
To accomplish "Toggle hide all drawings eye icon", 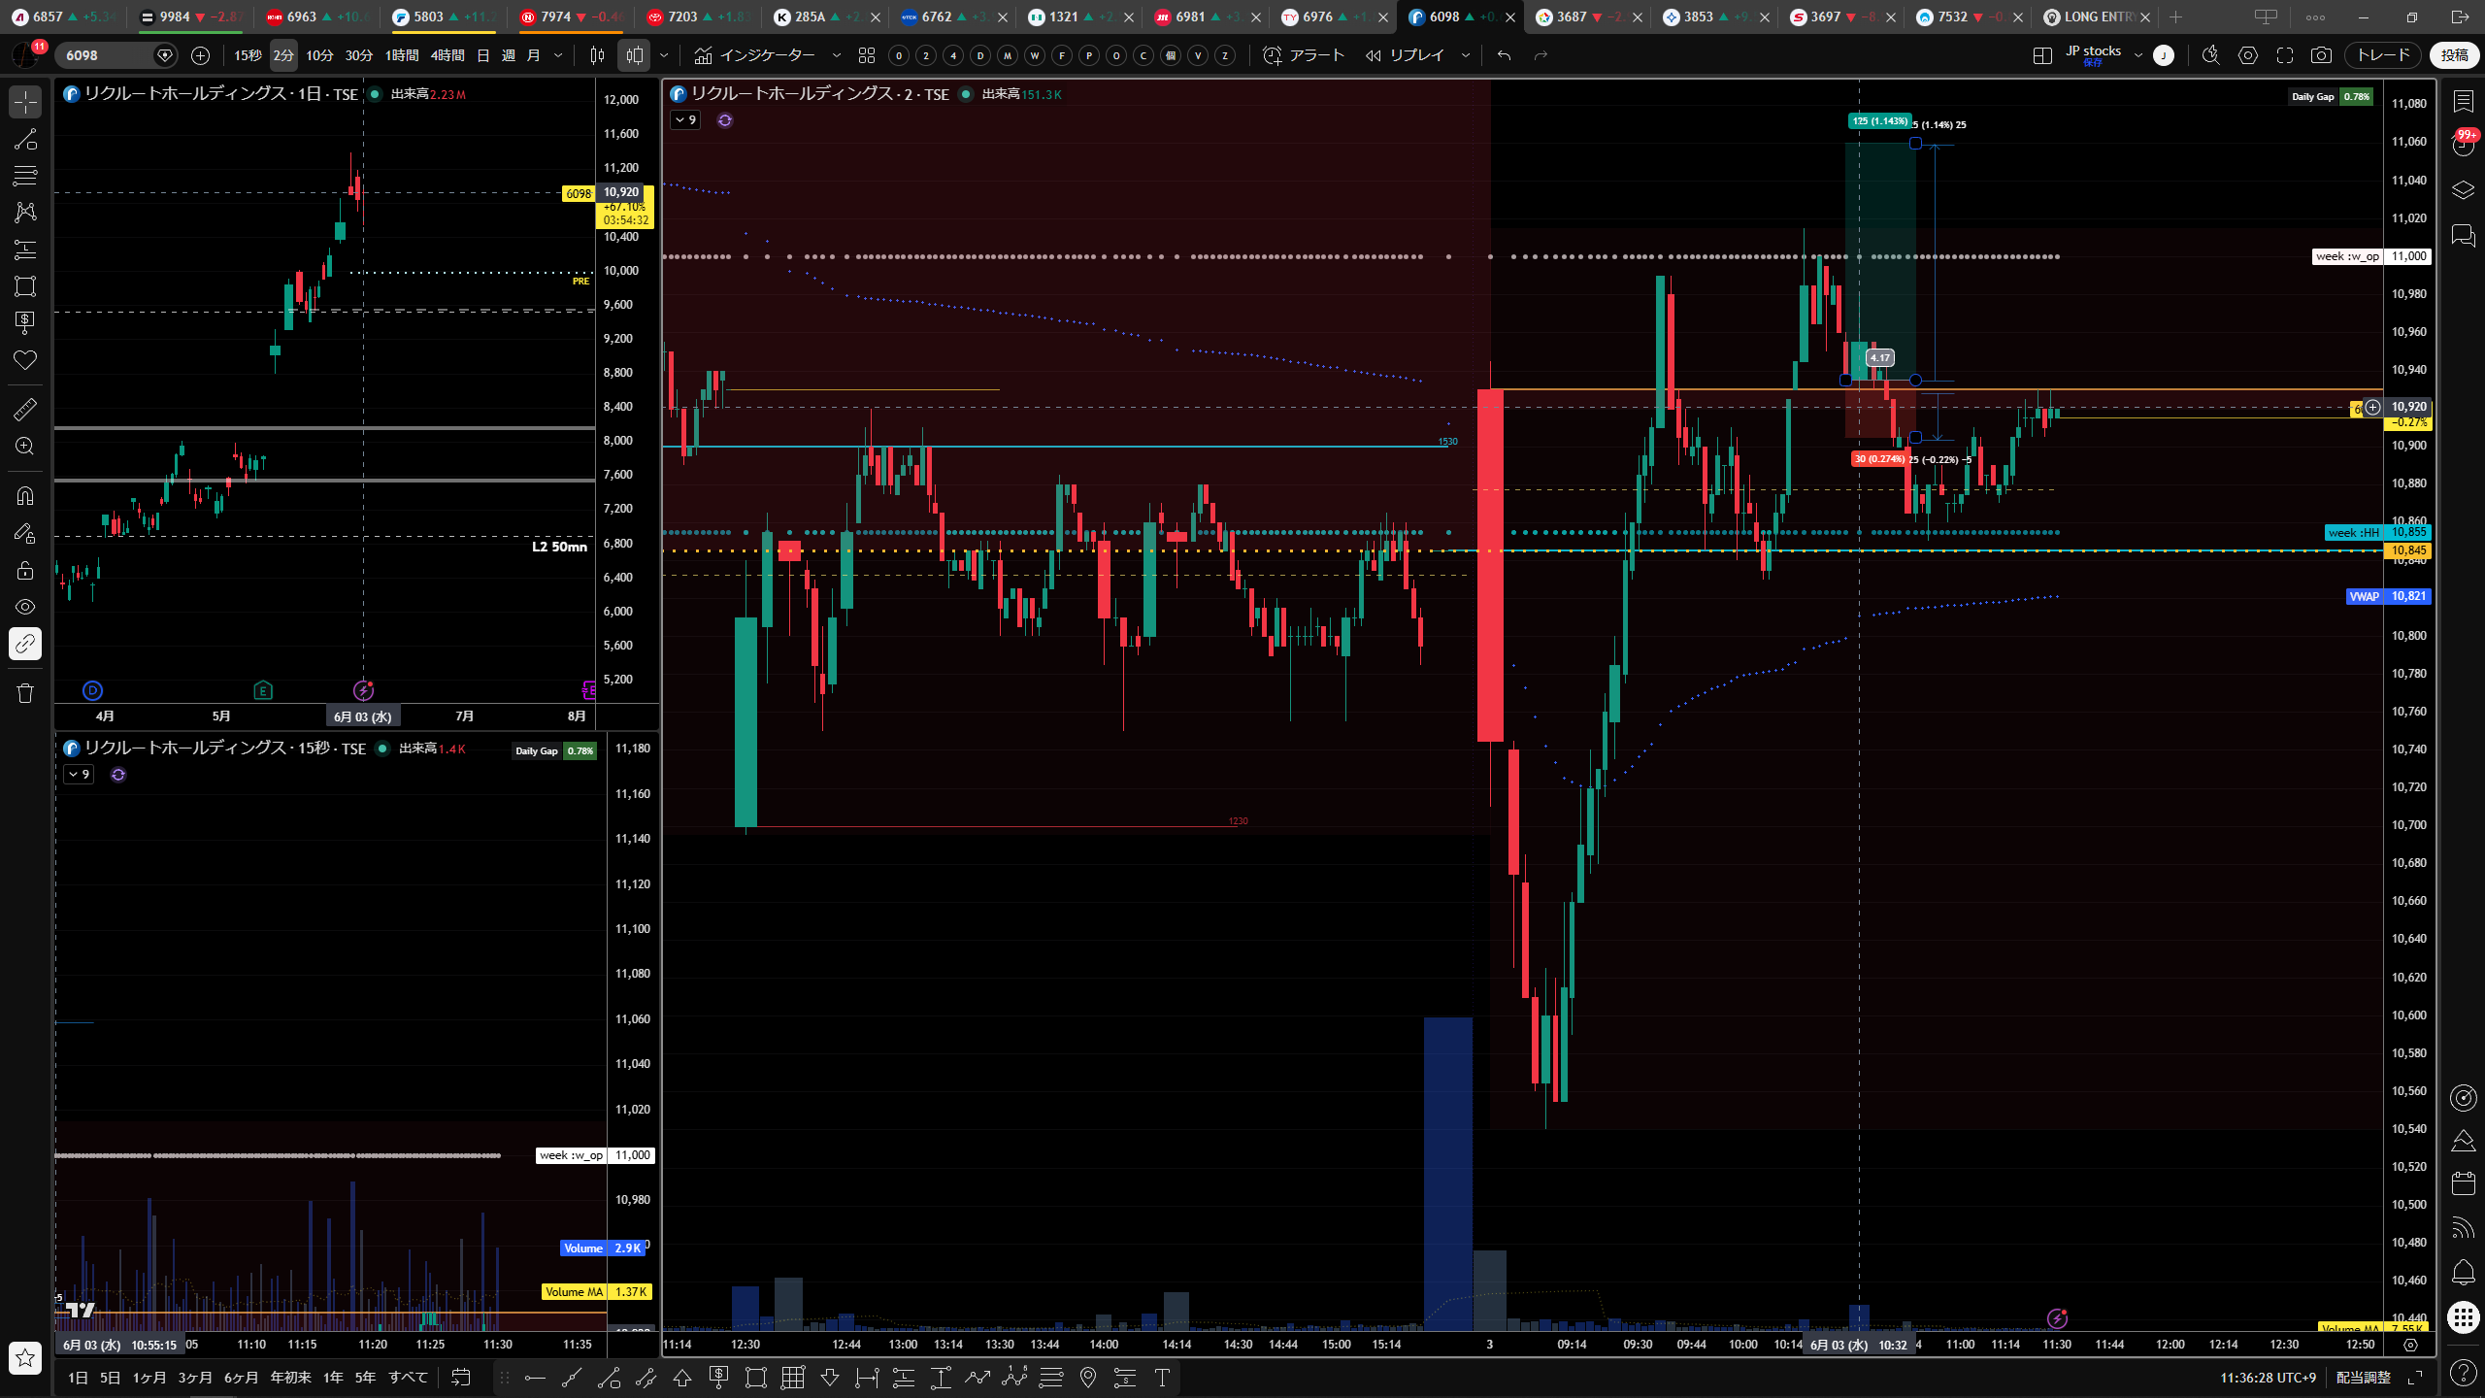I will 25,607.
